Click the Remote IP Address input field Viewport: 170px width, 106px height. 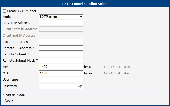(x=61, y=48)
